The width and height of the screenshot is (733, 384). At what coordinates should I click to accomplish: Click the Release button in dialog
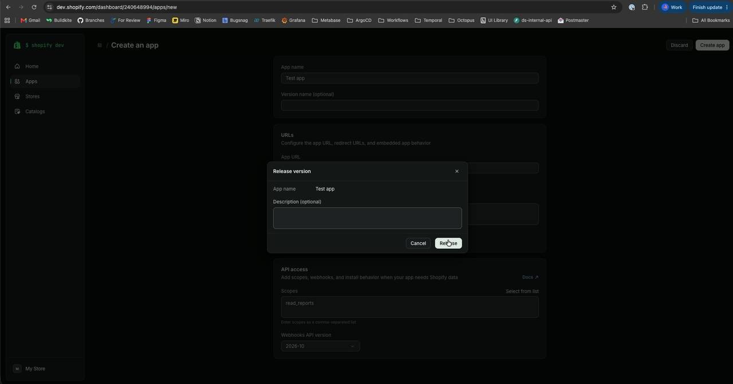coord(448,243)
